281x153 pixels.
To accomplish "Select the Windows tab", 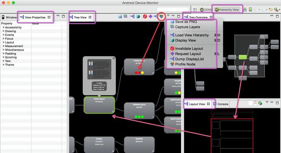I will (9, 18).
